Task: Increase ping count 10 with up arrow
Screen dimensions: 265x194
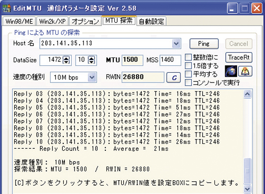Action: pyautogui.click(x=91, y=58)
